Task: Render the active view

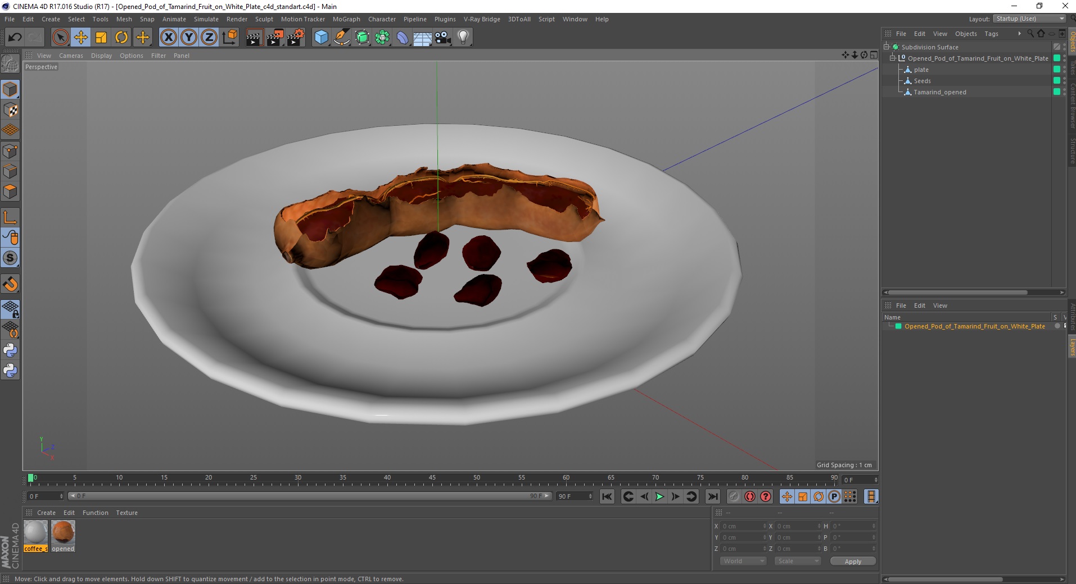Action: pos(254,38)
